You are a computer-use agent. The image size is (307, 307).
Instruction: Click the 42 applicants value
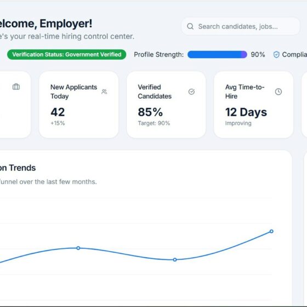point(58,112)
